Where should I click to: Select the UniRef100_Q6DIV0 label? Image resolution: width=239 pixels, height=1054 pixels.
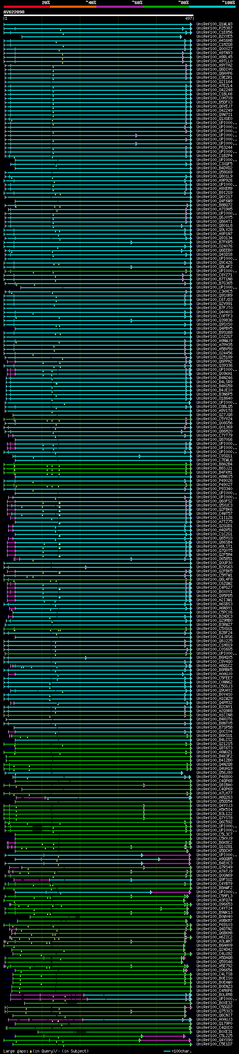214,69
